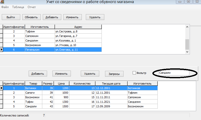Sort by Изготовитель header in upper grid
This screenshot has width=201, height=120.
pyautogui.click(x=40, y=27)
